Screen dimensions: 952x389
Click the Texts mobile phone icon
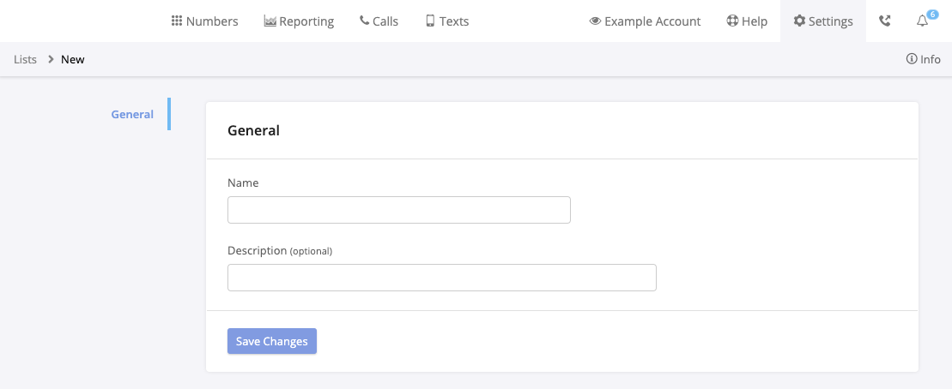(x=430, y=21)
